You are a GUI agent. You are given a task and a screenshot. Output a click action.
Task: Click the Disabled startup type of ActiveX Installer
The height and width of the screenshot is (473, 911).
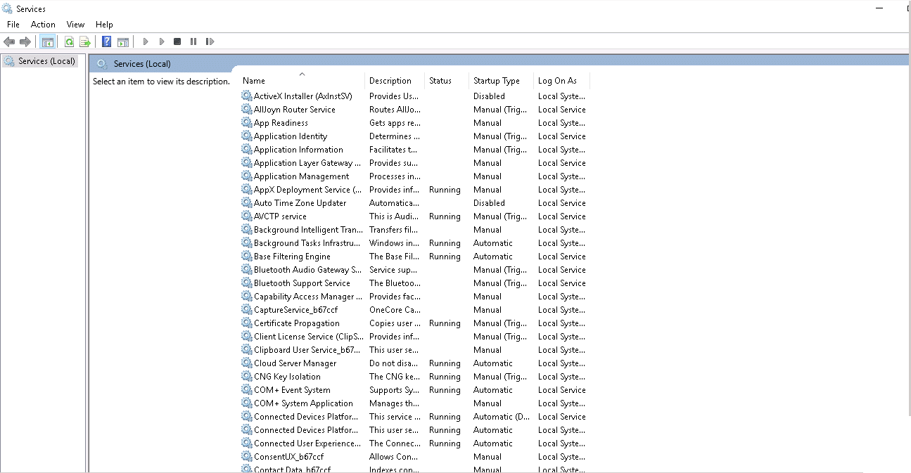(x=489, y=96)
